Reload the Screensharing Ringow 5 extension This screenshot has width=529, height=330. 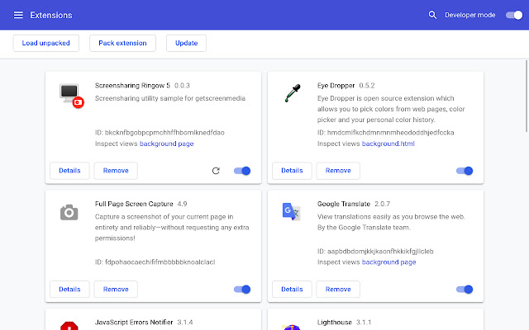(x=216, y=171)
